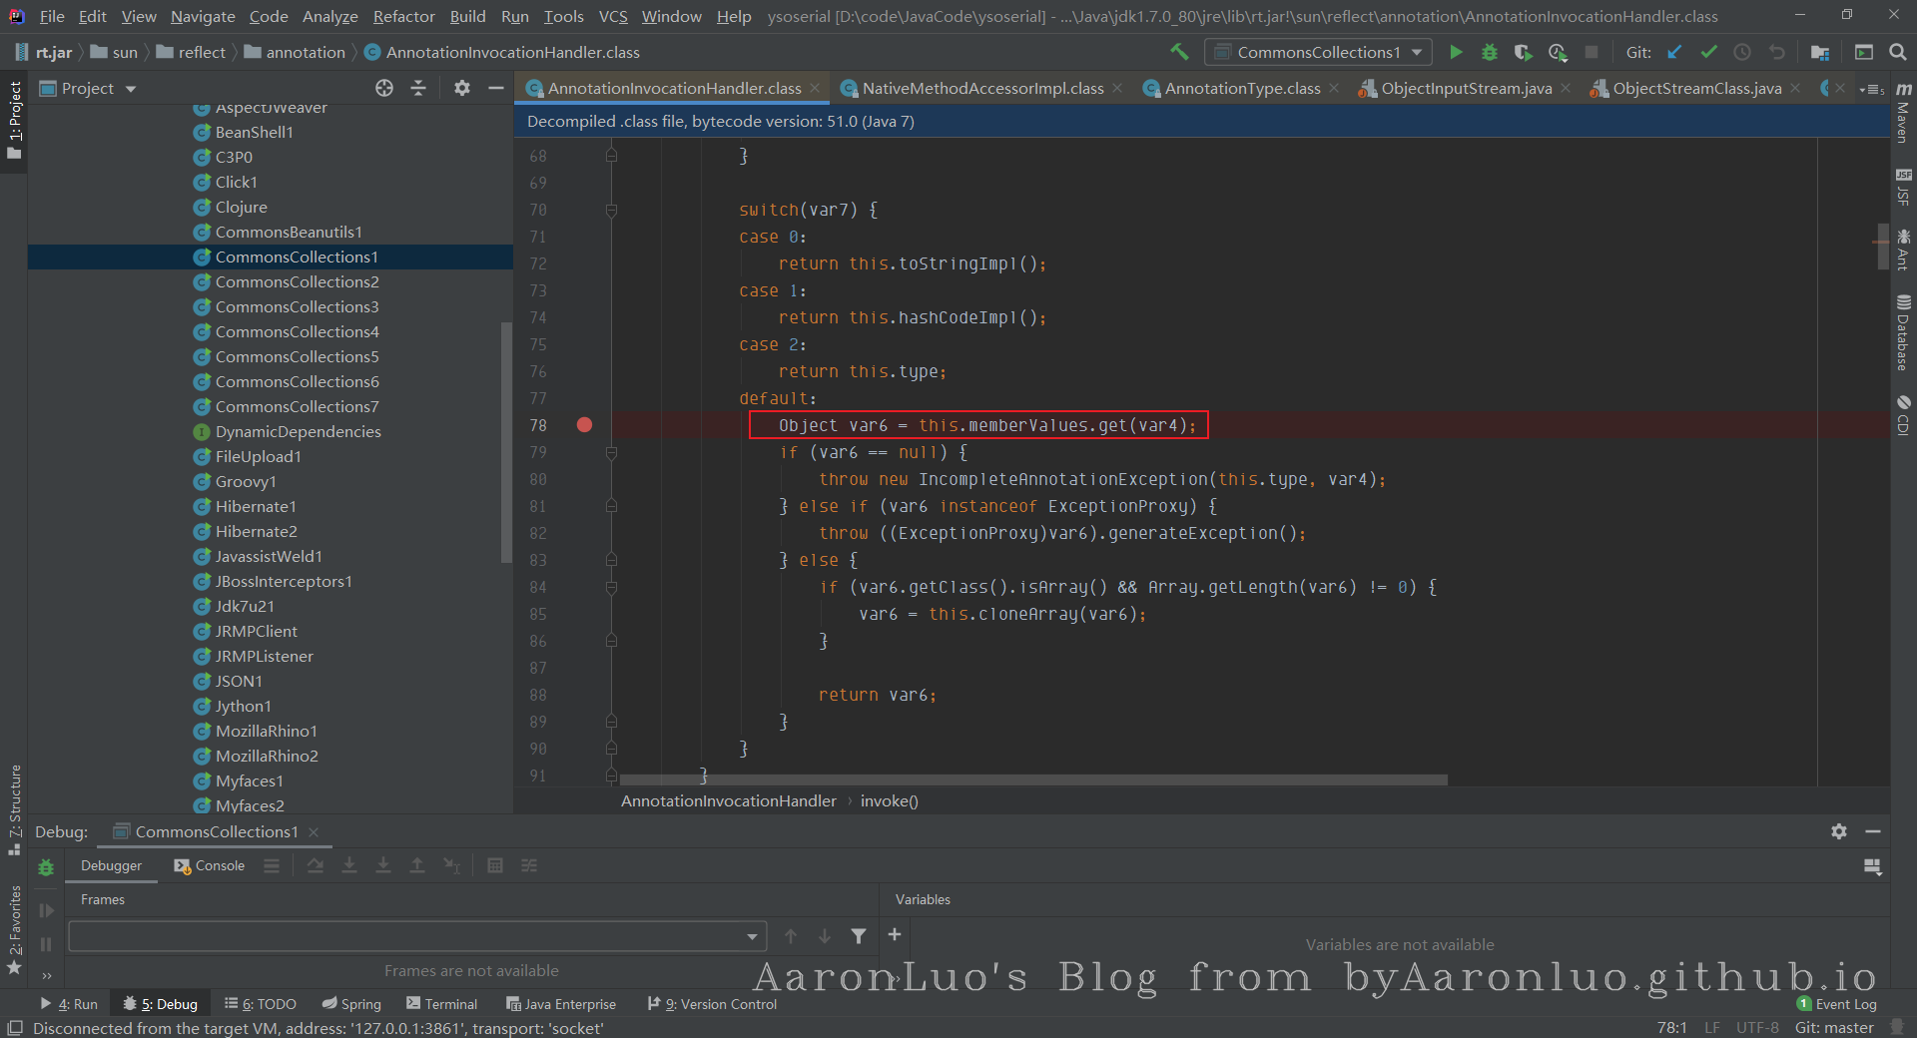The image size is (1917, 1038).
Task: Start debugging with the Debug bug icon
Action: coord(1489,52)
